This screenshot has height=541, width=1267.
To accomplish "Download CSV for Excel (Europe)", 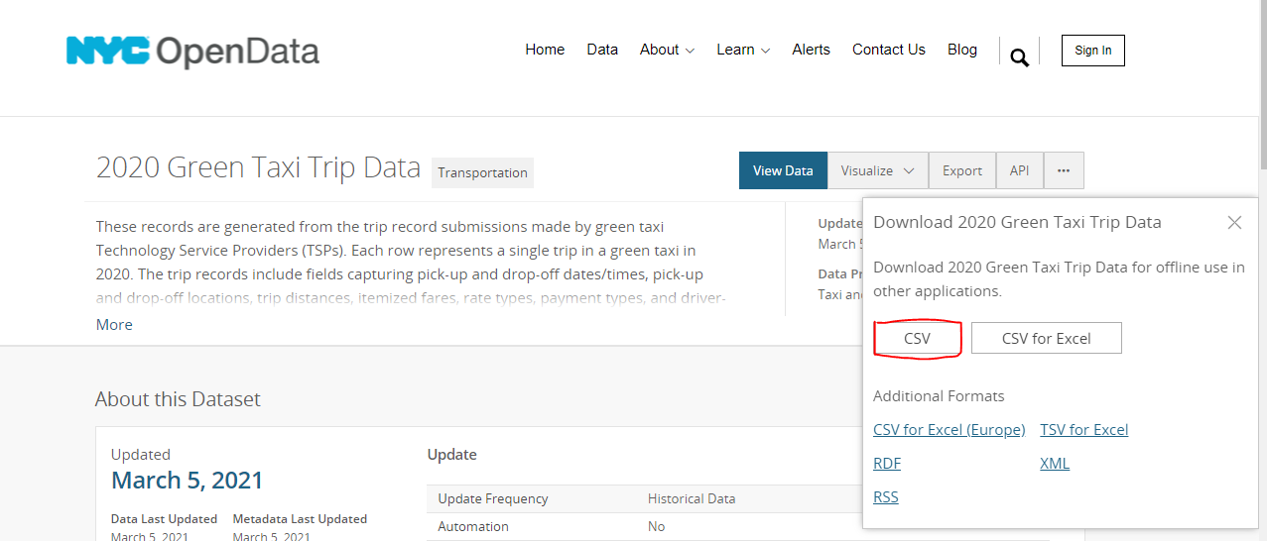I will (950, 430).
